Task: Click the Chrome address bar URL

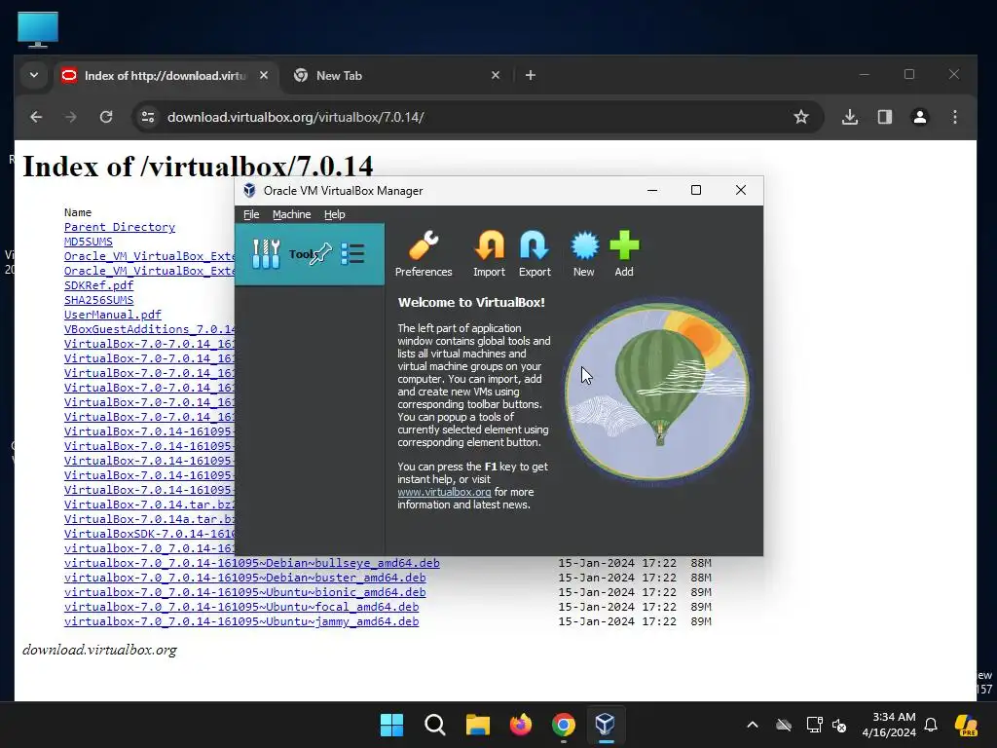Action: 296,117
